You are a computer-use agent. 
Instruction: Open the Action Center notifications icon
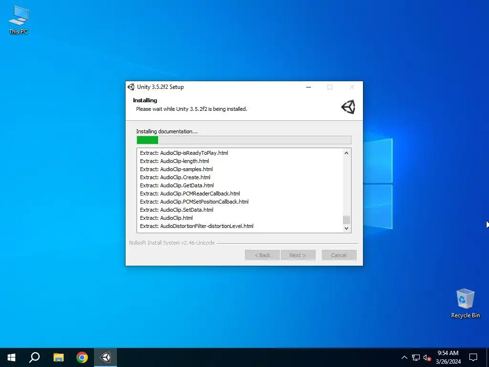[x=473, y=357]
